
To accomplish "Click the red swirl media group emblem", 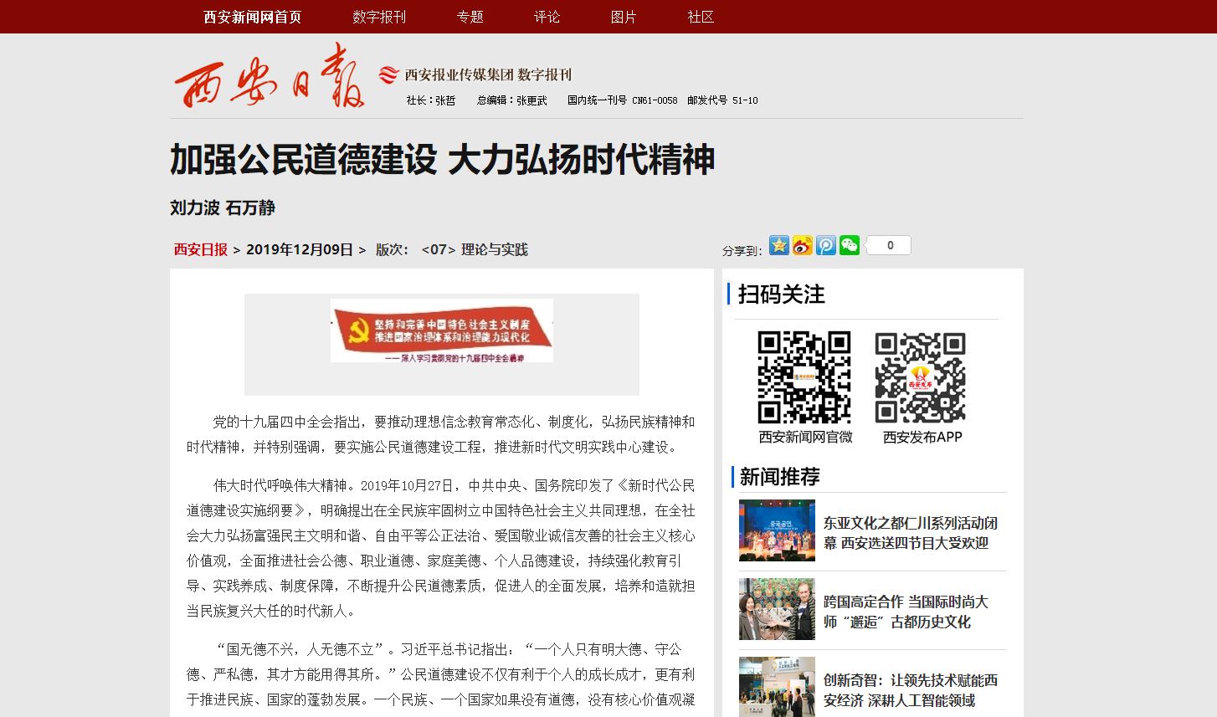I will tap(388, 75).
